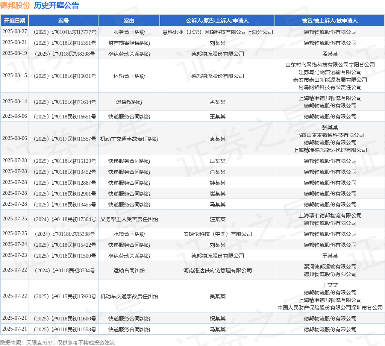The image size is (385, 346).
Task: Click the 承揽合同纠纷 cell
Action: 129,234
